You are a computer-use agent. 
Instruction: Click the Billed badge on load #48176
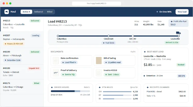(36, 83)
